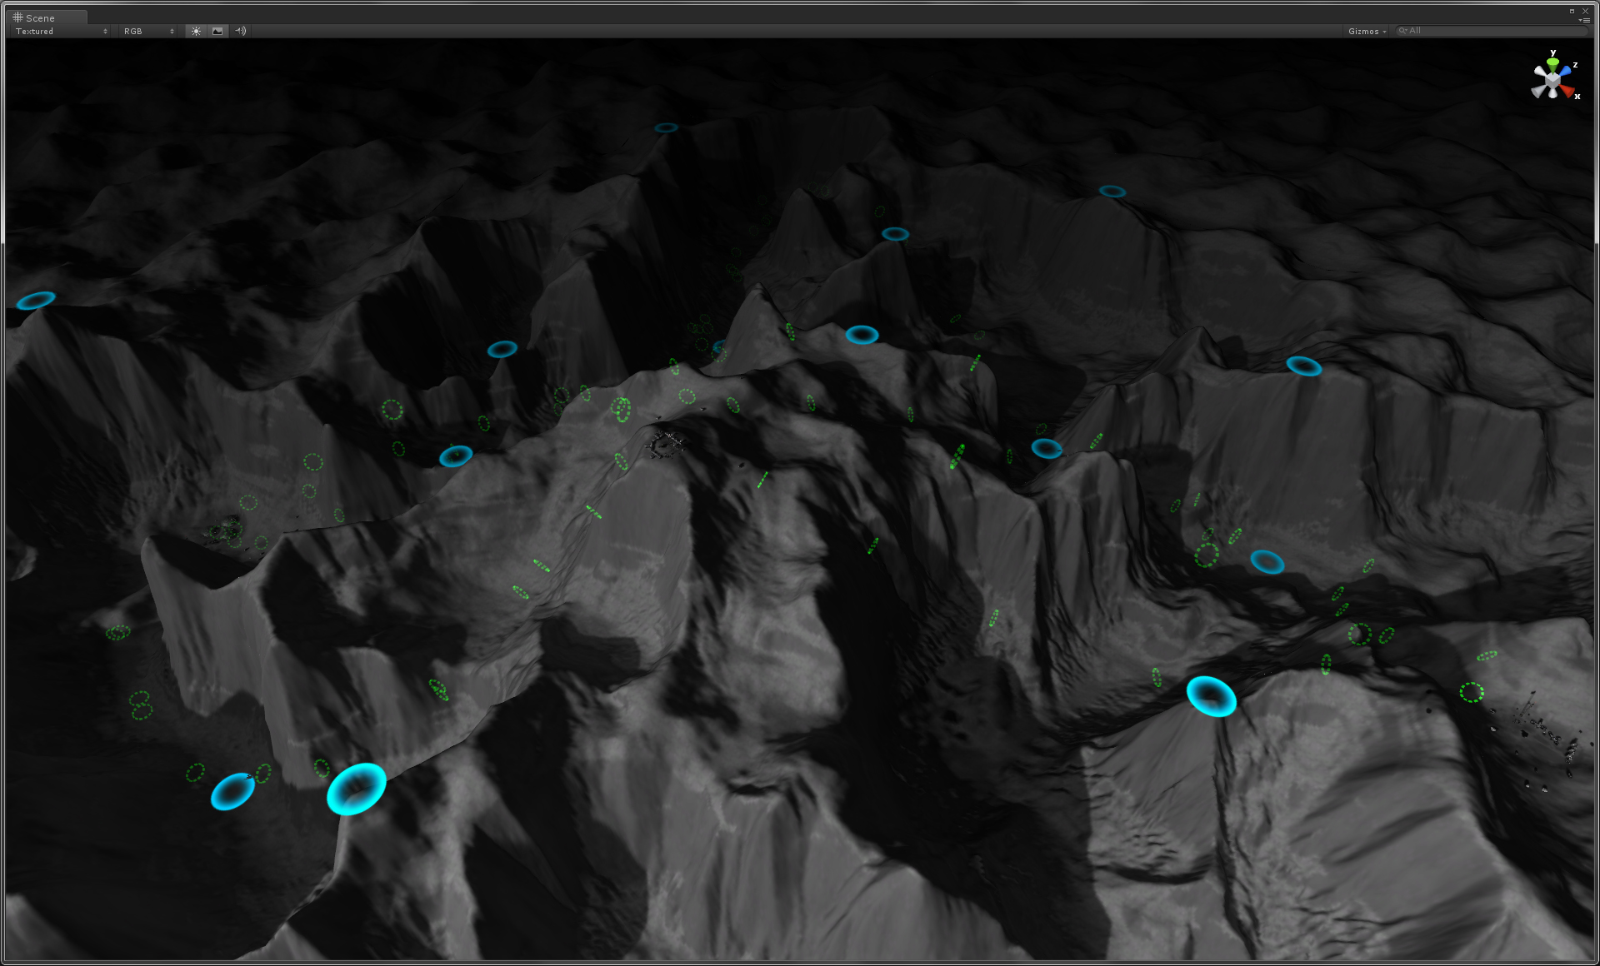This screenshot has height=966, width=1600.
Task: Toggle scene lighting with the sun icon
Action: (196, 31)
